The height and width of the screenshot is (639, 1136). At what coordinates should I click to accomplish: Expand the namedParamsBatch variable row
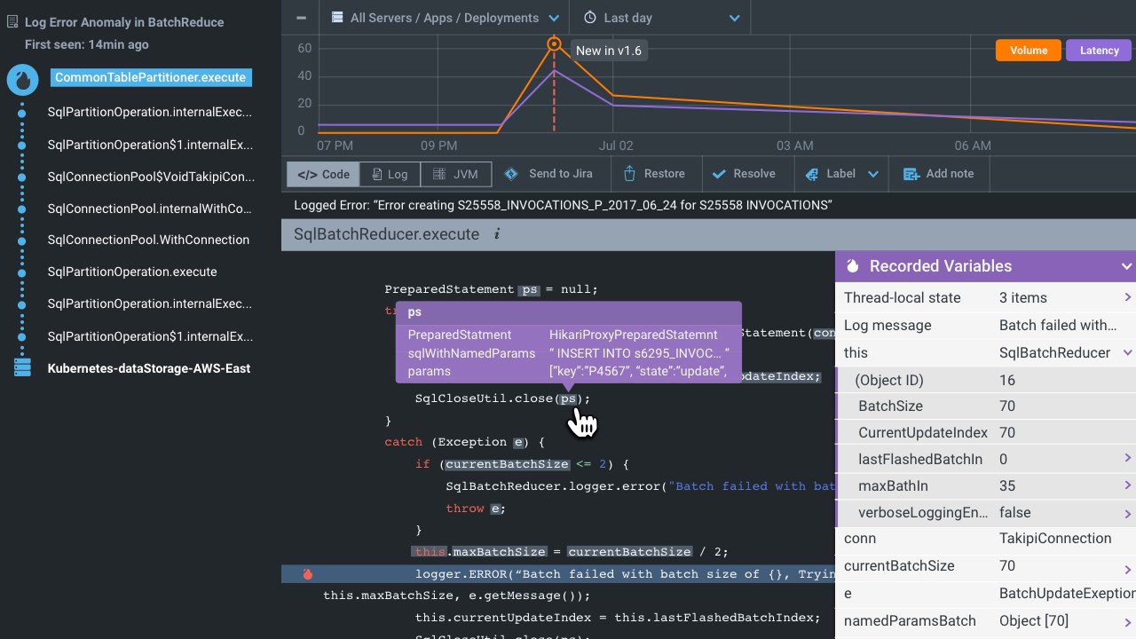1128,622
